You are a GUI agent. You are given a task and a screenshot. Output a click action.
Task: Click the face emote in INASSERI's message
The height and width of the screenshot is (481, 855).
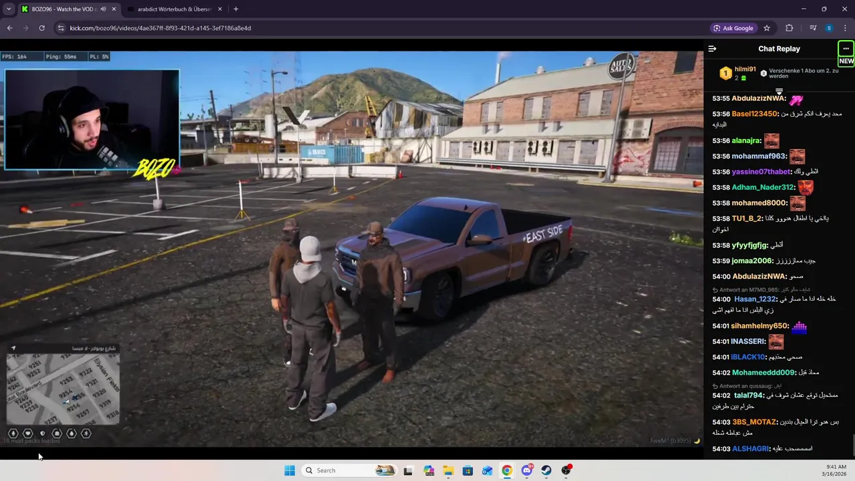[776, 342]
